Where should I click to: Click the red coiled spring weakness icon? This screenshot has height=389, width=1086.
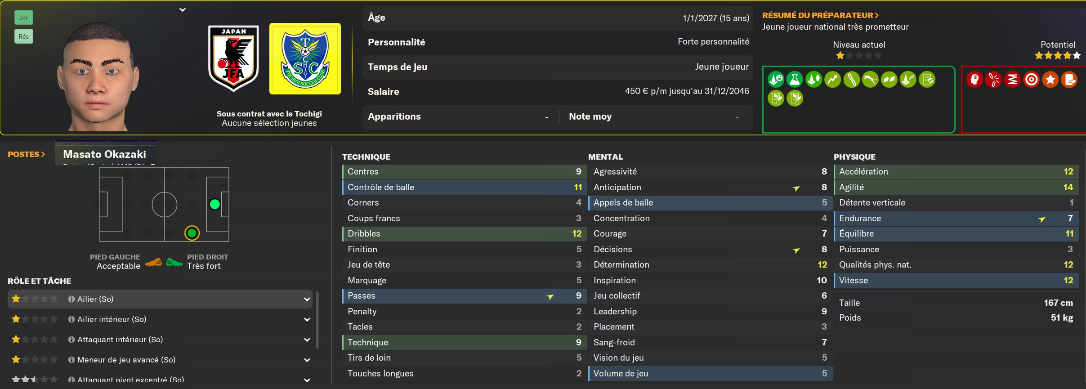(1012, 80)
